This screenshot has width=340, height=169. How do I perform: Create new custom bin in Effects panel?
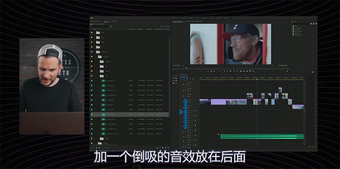313,72
